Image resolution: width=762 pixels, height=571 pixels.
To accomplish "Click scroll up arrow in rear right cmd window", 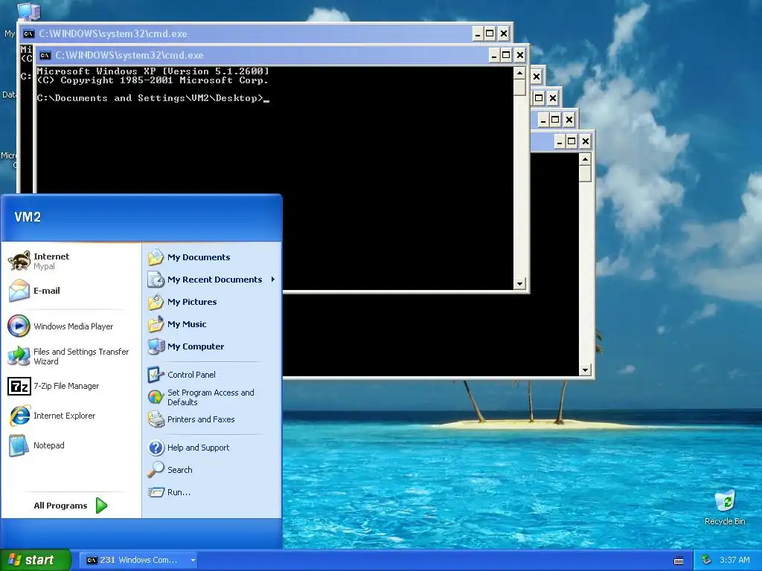I will (x=585, y=159).
